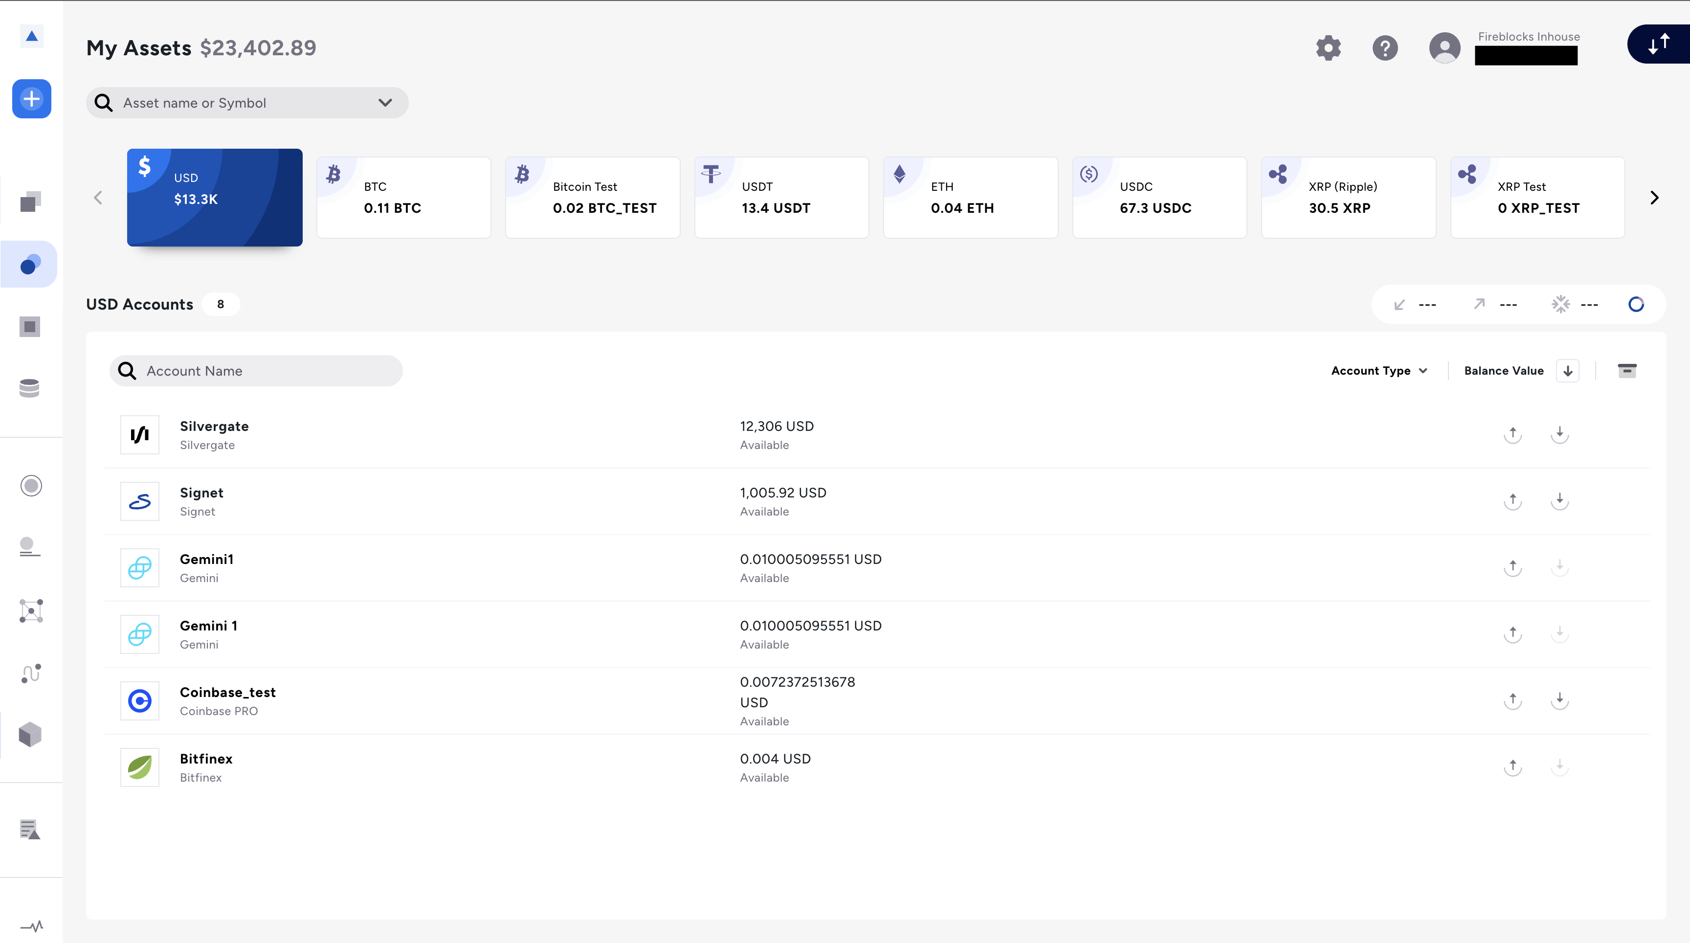The height and width of the screenshot is (943, 1690).
Task: Click withdraw up arrow for Coinbase_test
Action: point(1513,701)
